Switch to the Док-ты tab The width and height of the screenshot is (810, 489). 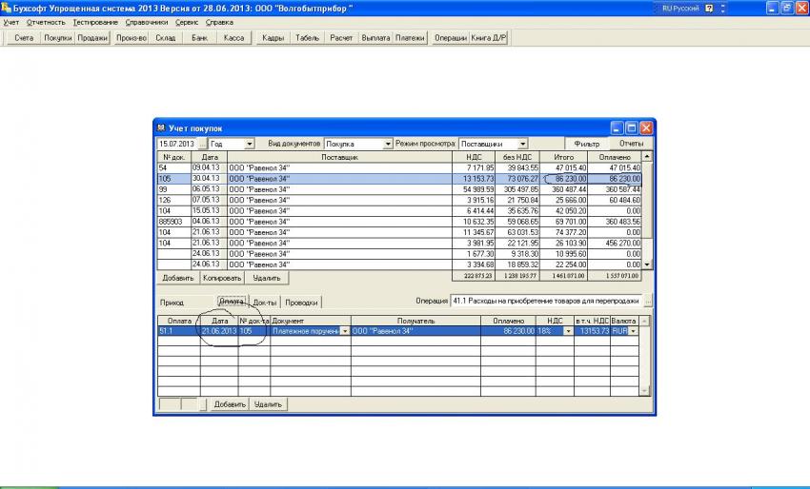click(264, 303)
